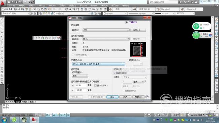
Task: Click the 取消 cancel button in plot dialog
Action: 125,97
